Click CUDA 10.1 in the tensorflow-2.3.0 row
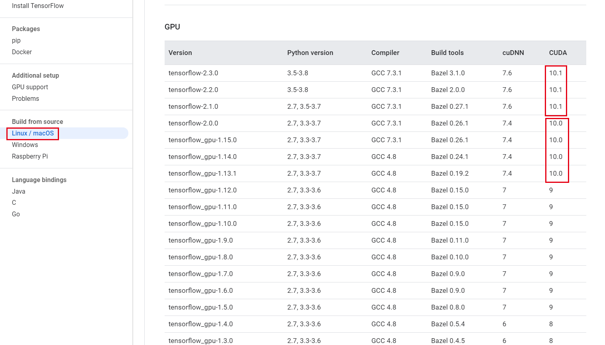605x345 pixels. tap(556, 73)
